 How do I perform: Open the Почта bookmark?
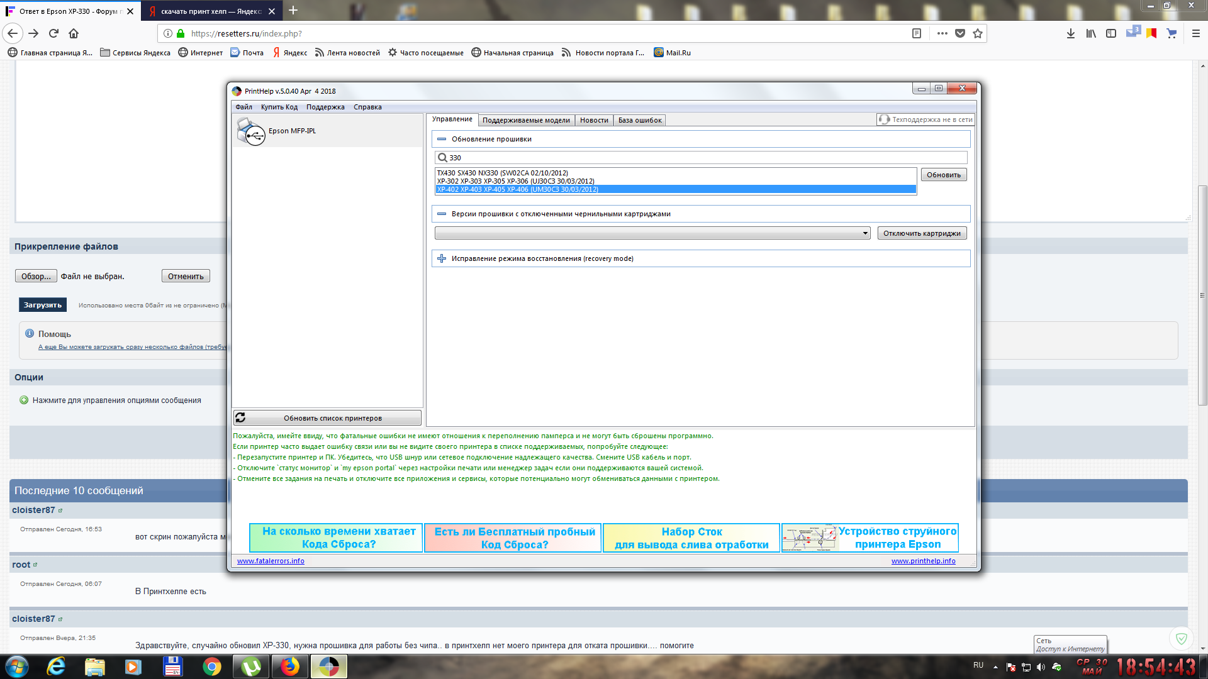pyautogui.click(x=247, y=53)
